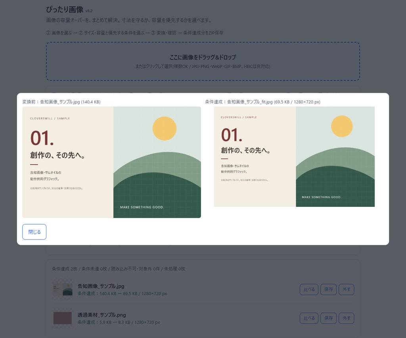Click the supported formats hint under drop zone
This screenshot has width=406, height=338.
pos(203,67)
